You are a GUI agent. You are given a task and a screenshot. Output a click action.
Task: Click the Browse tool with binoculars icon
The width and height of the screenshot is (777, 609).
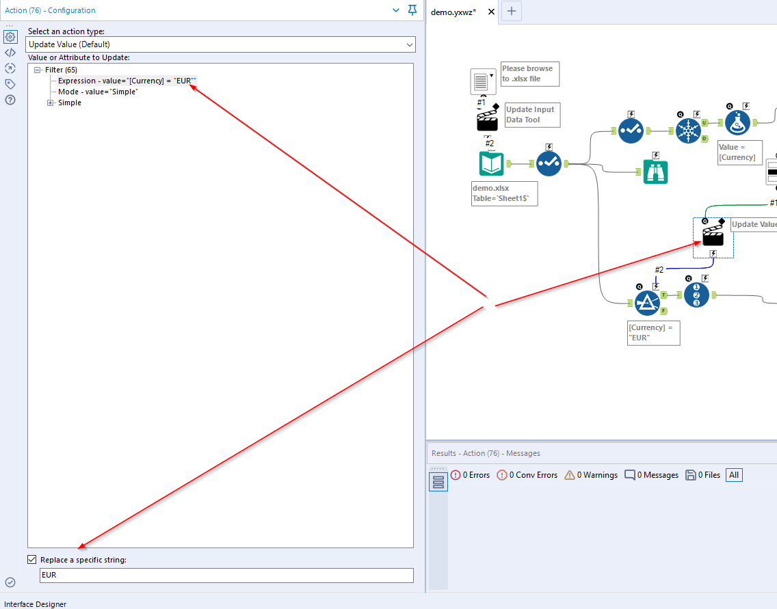pos(655,172)
